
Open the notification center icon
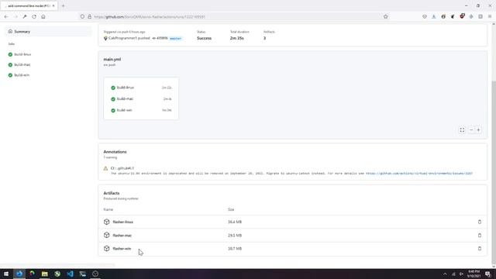tap(488, 274)
